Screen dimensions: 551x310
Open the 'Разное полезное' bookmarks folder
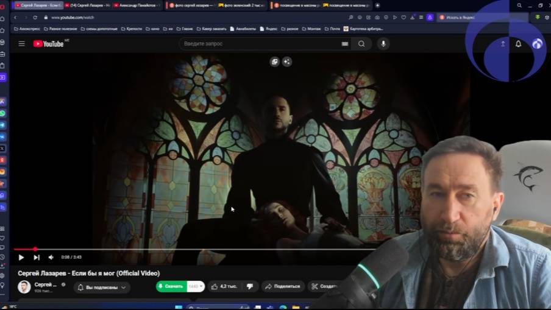pos(60,29)
